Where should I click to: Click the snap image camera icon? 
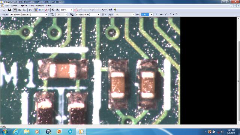19,10
